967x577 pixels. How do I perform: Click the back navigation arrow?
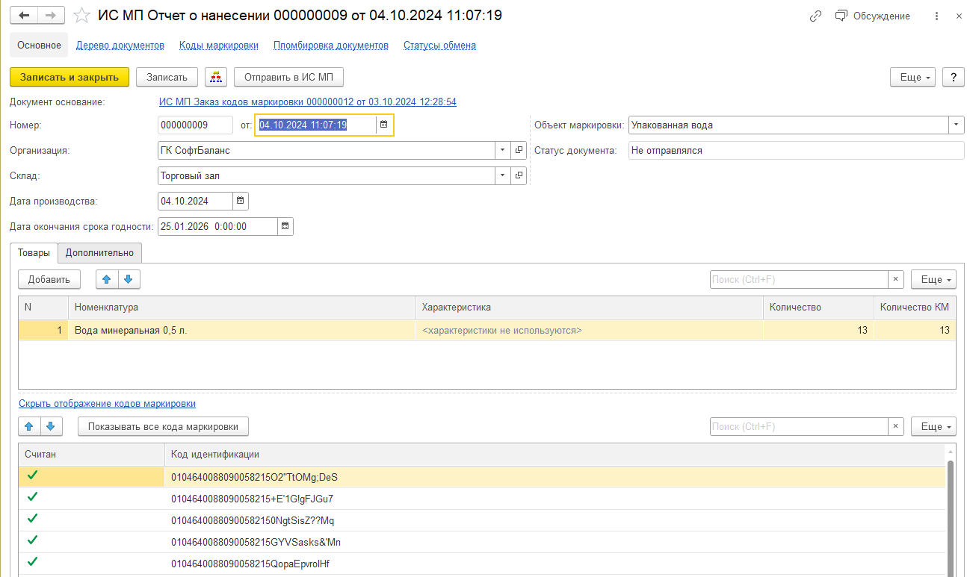(x=23, y=16)
